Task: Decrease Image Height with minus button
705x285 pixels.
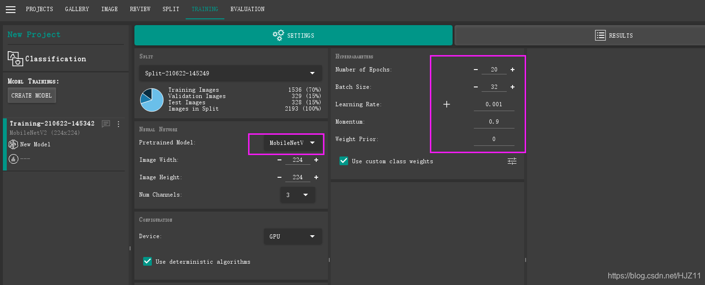Action: click(279, 177)
